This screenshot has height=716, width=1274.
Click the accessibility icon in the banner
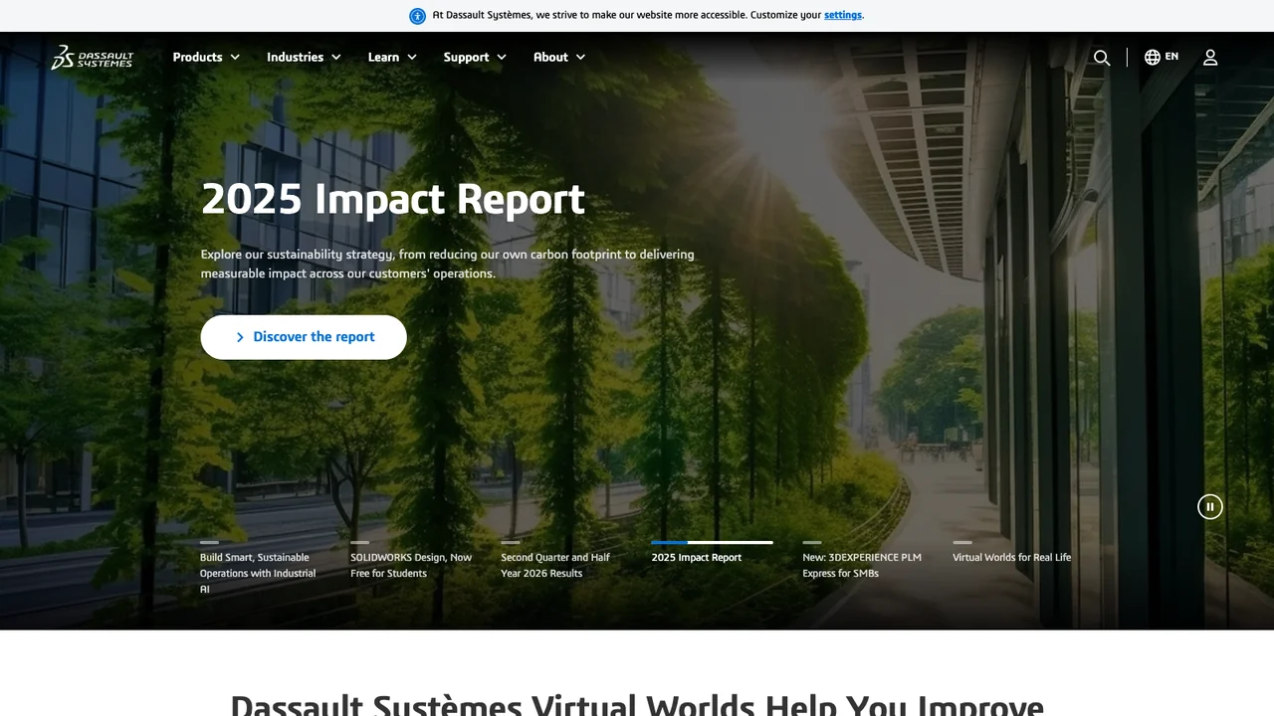[x=418, y=16]
